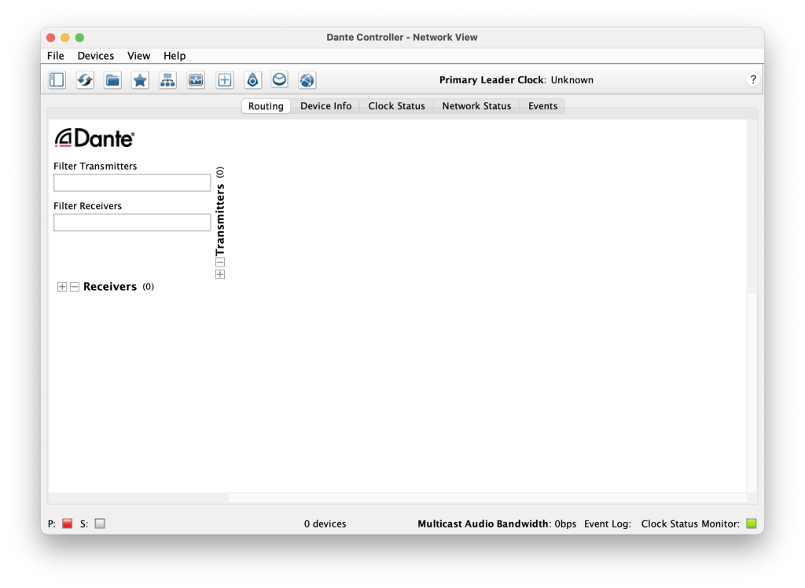Viewport: 805px width, 588px height.
Task: Click the Receivers heading label
Action: point(110,287)
